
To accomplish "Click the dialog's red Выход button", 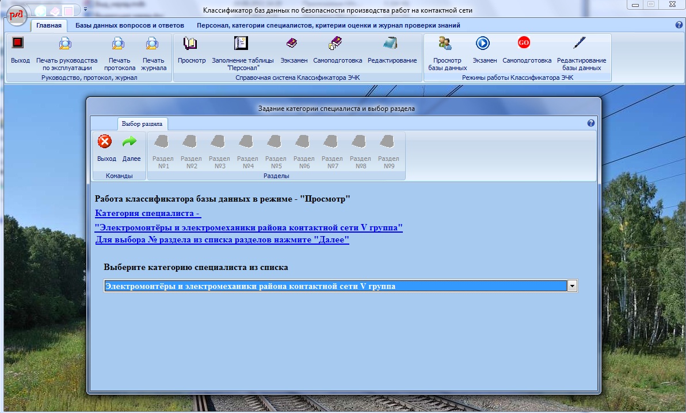I will [x=106, y=142].
